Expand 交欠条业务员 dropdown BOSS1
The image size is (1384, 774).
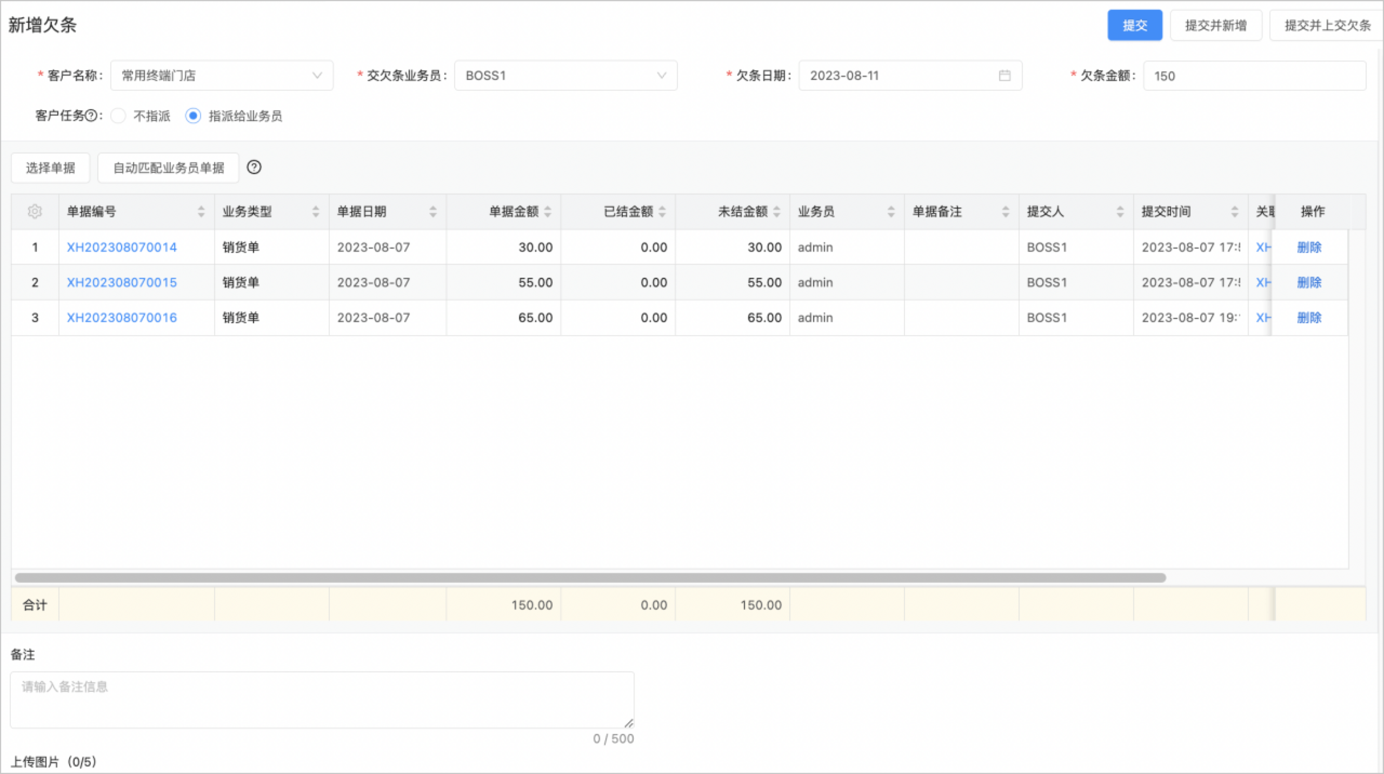(565, 76)
